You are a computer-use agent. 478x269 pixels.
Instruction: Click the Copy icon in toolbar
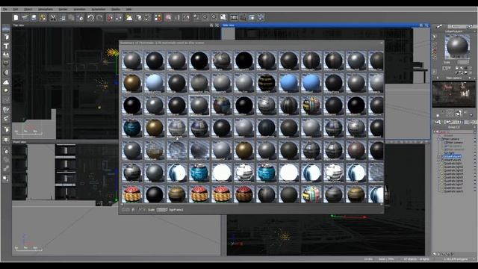point(62,18)
